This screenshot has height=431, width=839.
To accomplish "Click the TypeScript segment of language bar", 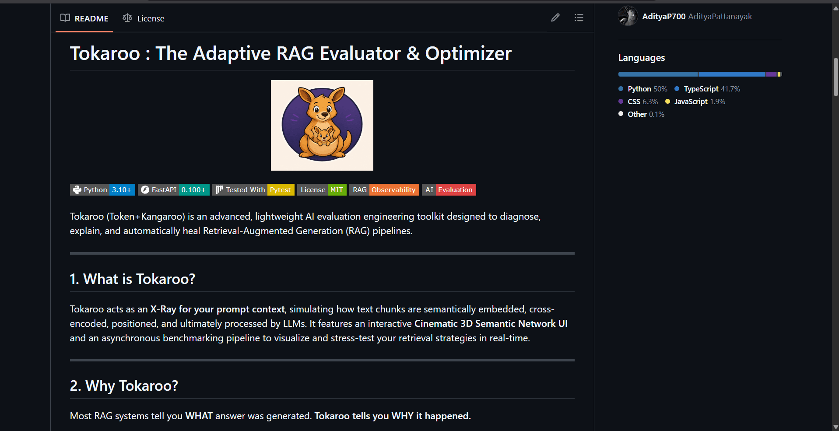I will click(x=732, y=74).
